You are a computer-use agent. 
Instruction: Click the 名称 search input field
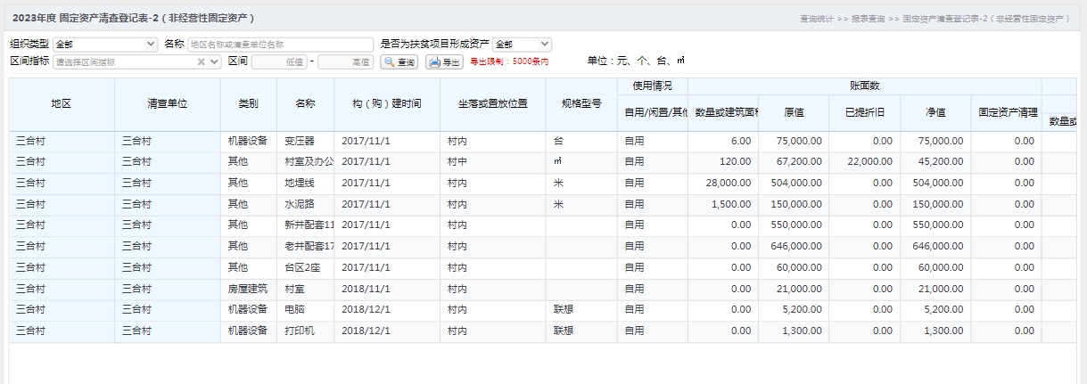click(x=280, y=45)
